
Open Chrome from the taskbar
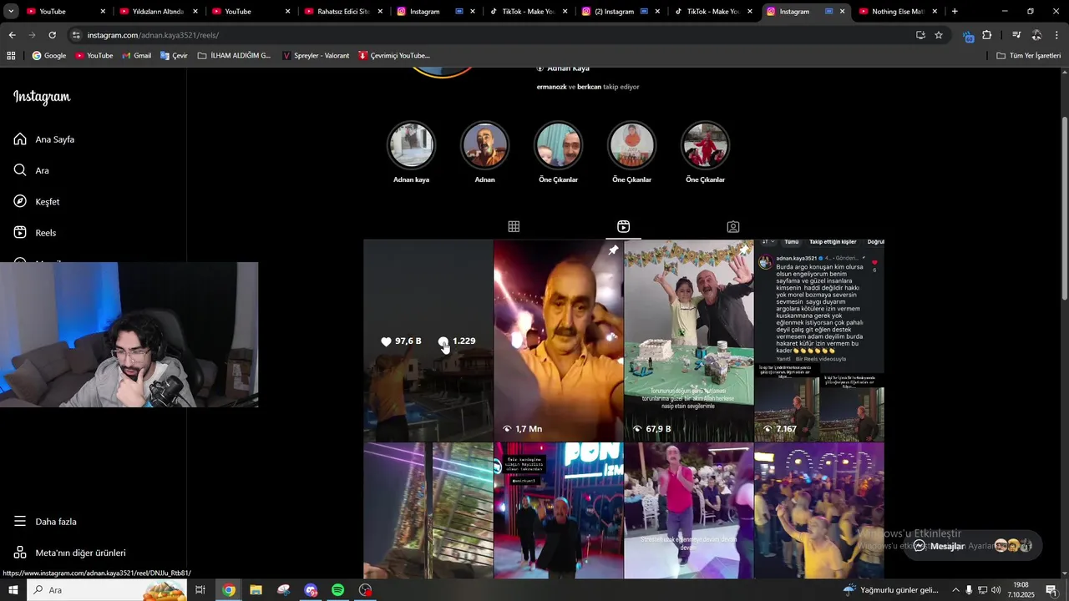coord(229,590)
